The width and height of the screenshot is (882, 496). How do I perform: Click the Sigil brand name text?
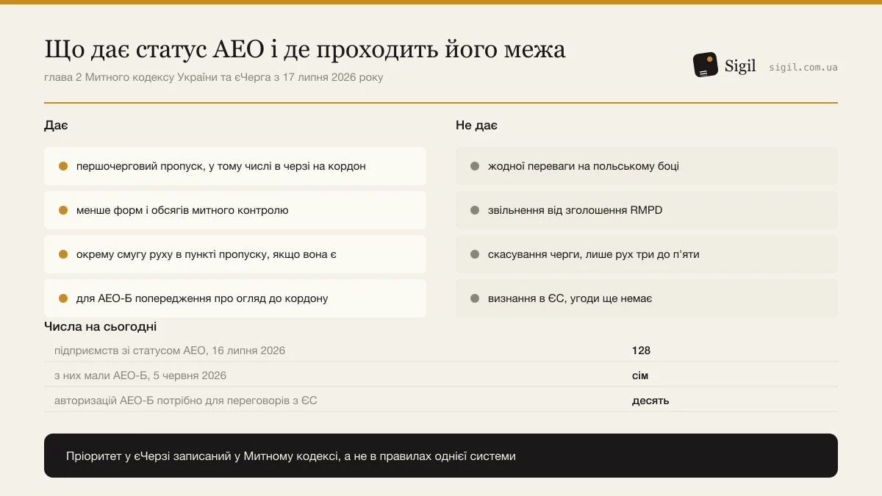[x=740, y=65]
